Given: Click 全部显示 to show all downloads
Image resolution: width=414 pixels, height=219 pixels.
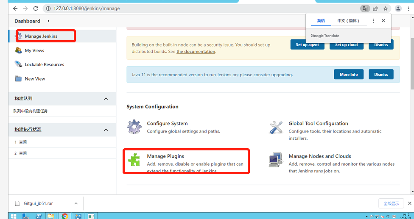Looking at the screenshot, I should coord(391,203).
